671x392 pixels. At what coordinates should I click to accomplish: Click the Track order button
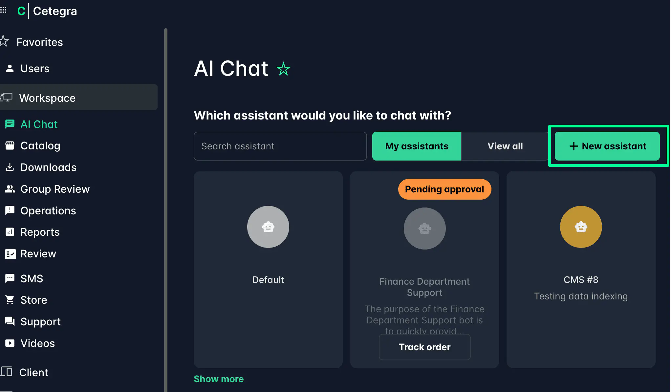[x=424, y=347]
